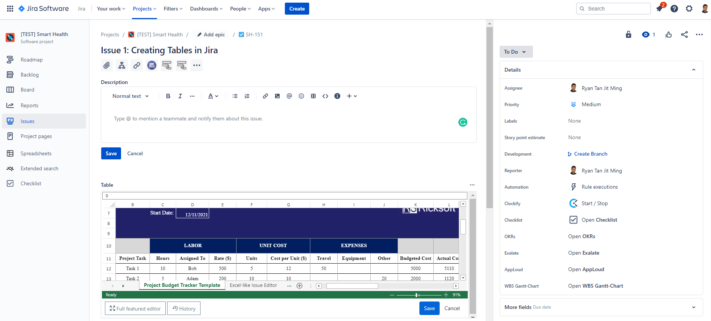The height and width of the screenshot is (321, 711).
Task: Click the link issue icon
Action: pos(137,65)
